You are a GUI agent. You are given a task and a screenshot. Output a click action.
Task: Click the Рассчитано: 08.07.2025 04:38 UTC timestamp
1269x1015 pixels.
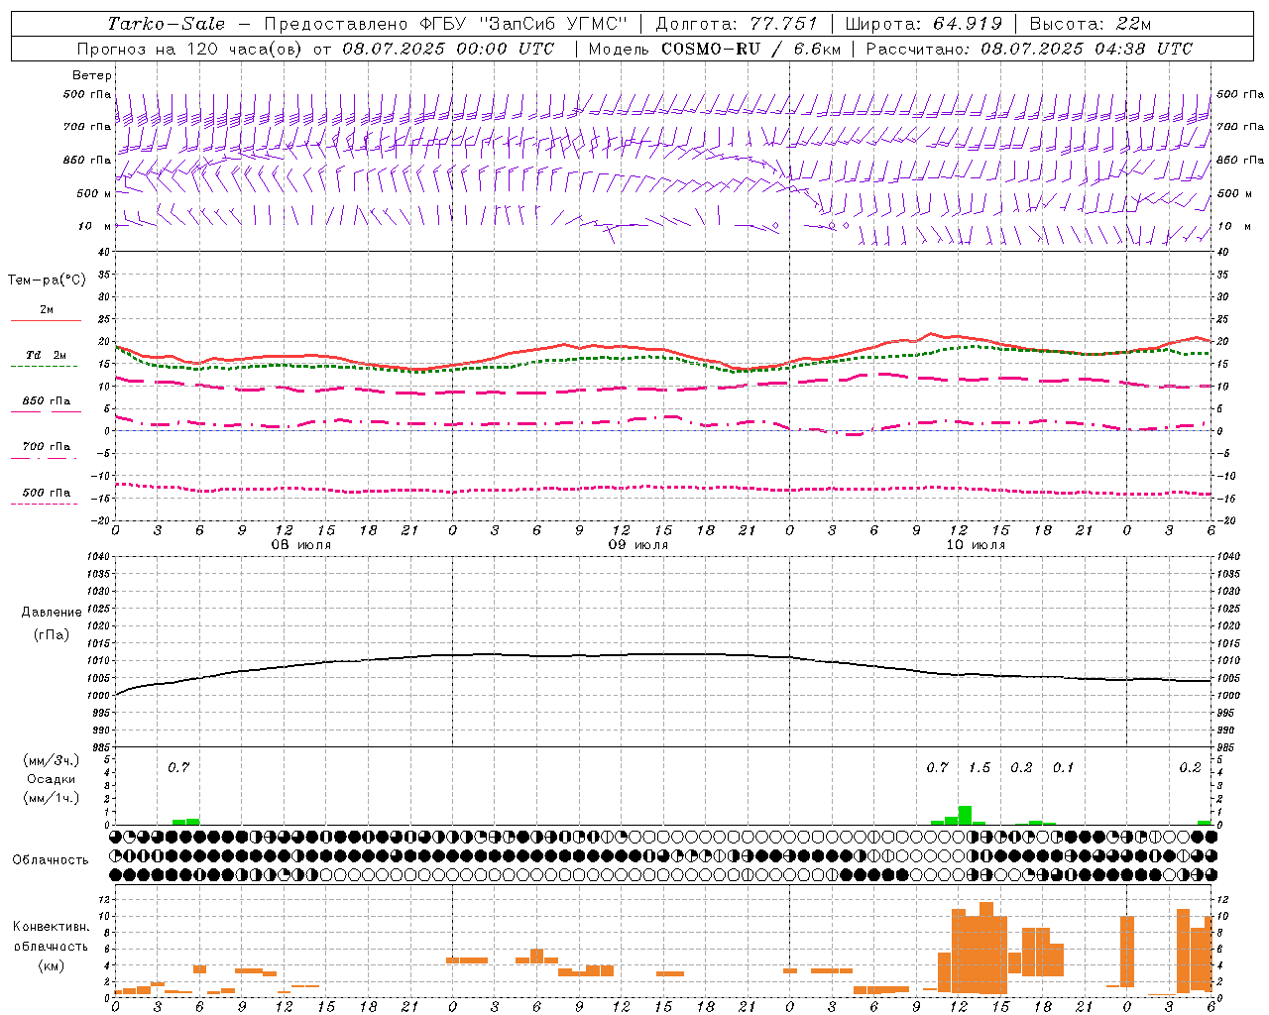coord(1029,49)
